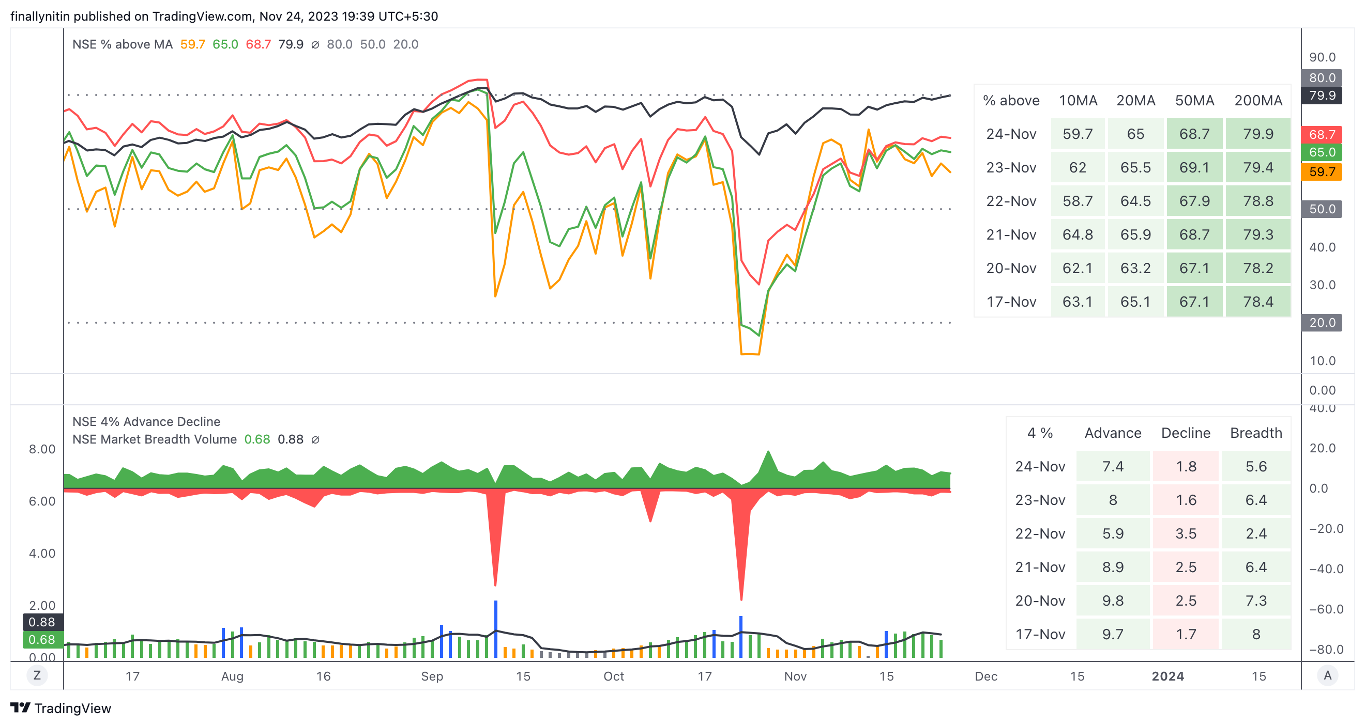The image size is (1365, 726).
Task: Click the Dec label on time axis
Action: point(986,676)
